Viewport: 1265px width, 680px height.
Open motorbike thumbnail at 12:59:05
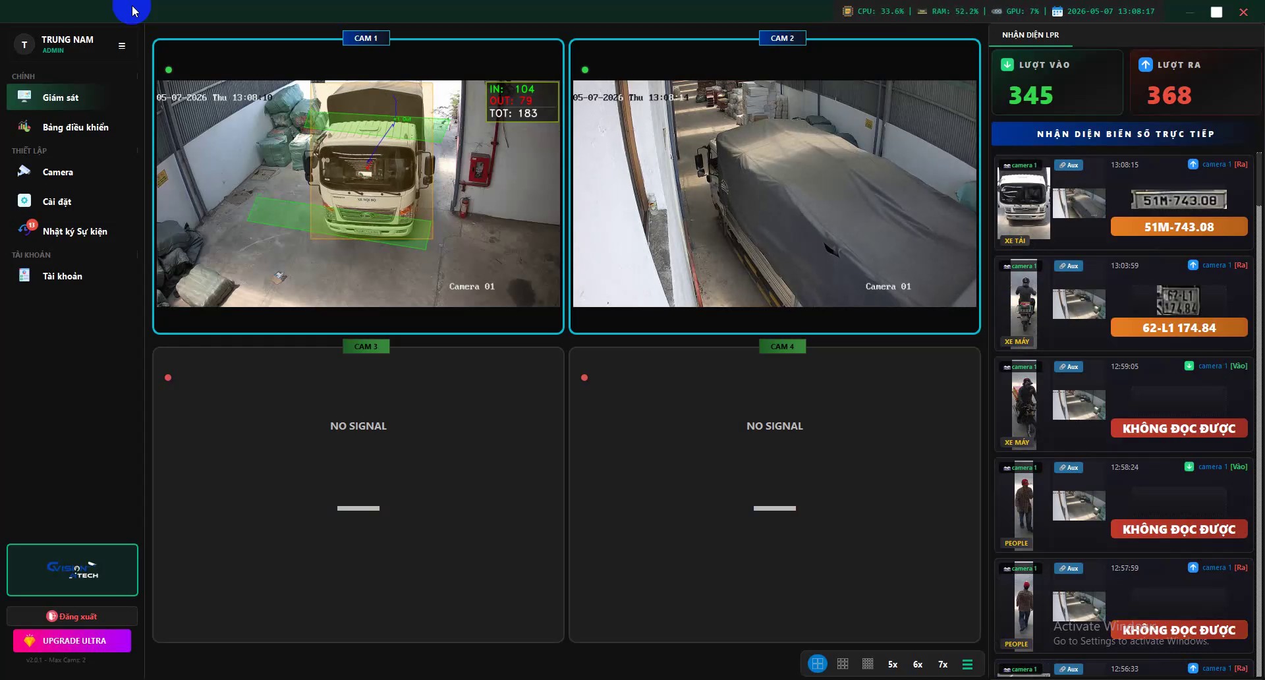point(1024,405)
